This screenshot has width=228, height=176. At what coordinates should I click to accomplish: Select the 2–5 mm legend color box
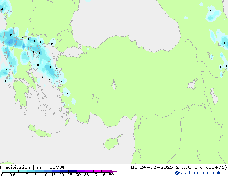[x=31, y=171]
